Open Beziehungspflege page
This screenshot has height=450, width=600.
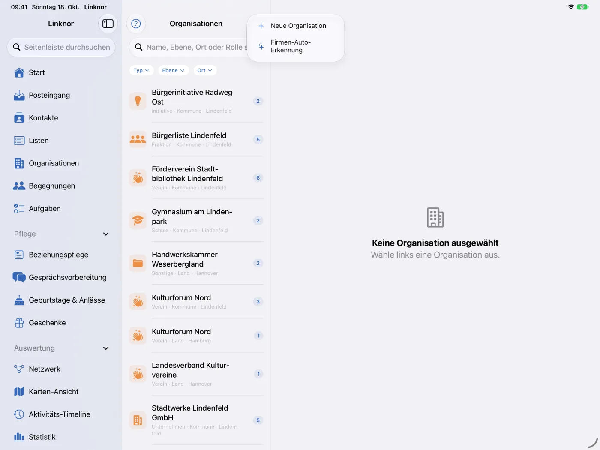[x=61, y=255]
